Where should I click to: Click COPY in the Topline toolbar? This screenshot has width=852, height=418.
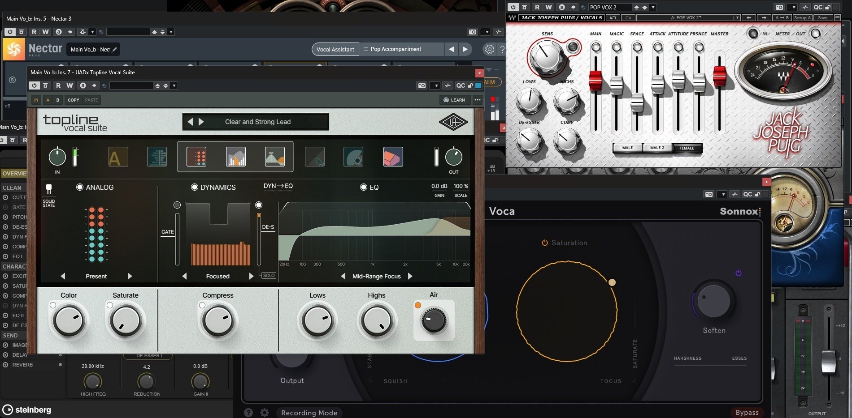(74, 100)
